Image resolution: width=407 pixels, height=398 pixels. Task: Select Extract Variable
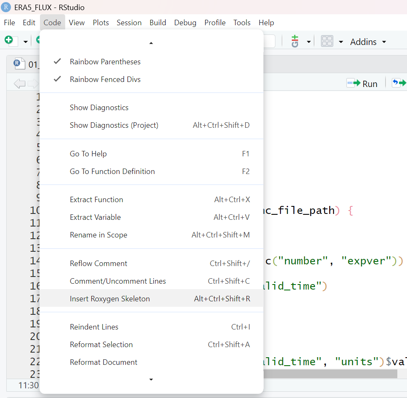[152, 217]
